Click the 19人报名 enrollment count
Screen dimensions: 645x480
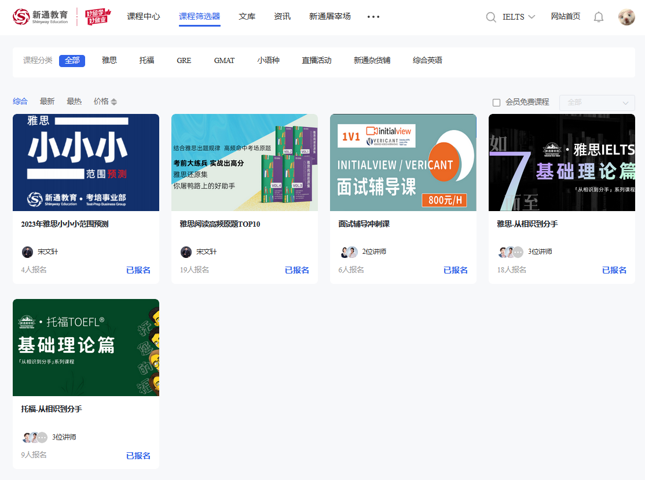pos(195,269)
